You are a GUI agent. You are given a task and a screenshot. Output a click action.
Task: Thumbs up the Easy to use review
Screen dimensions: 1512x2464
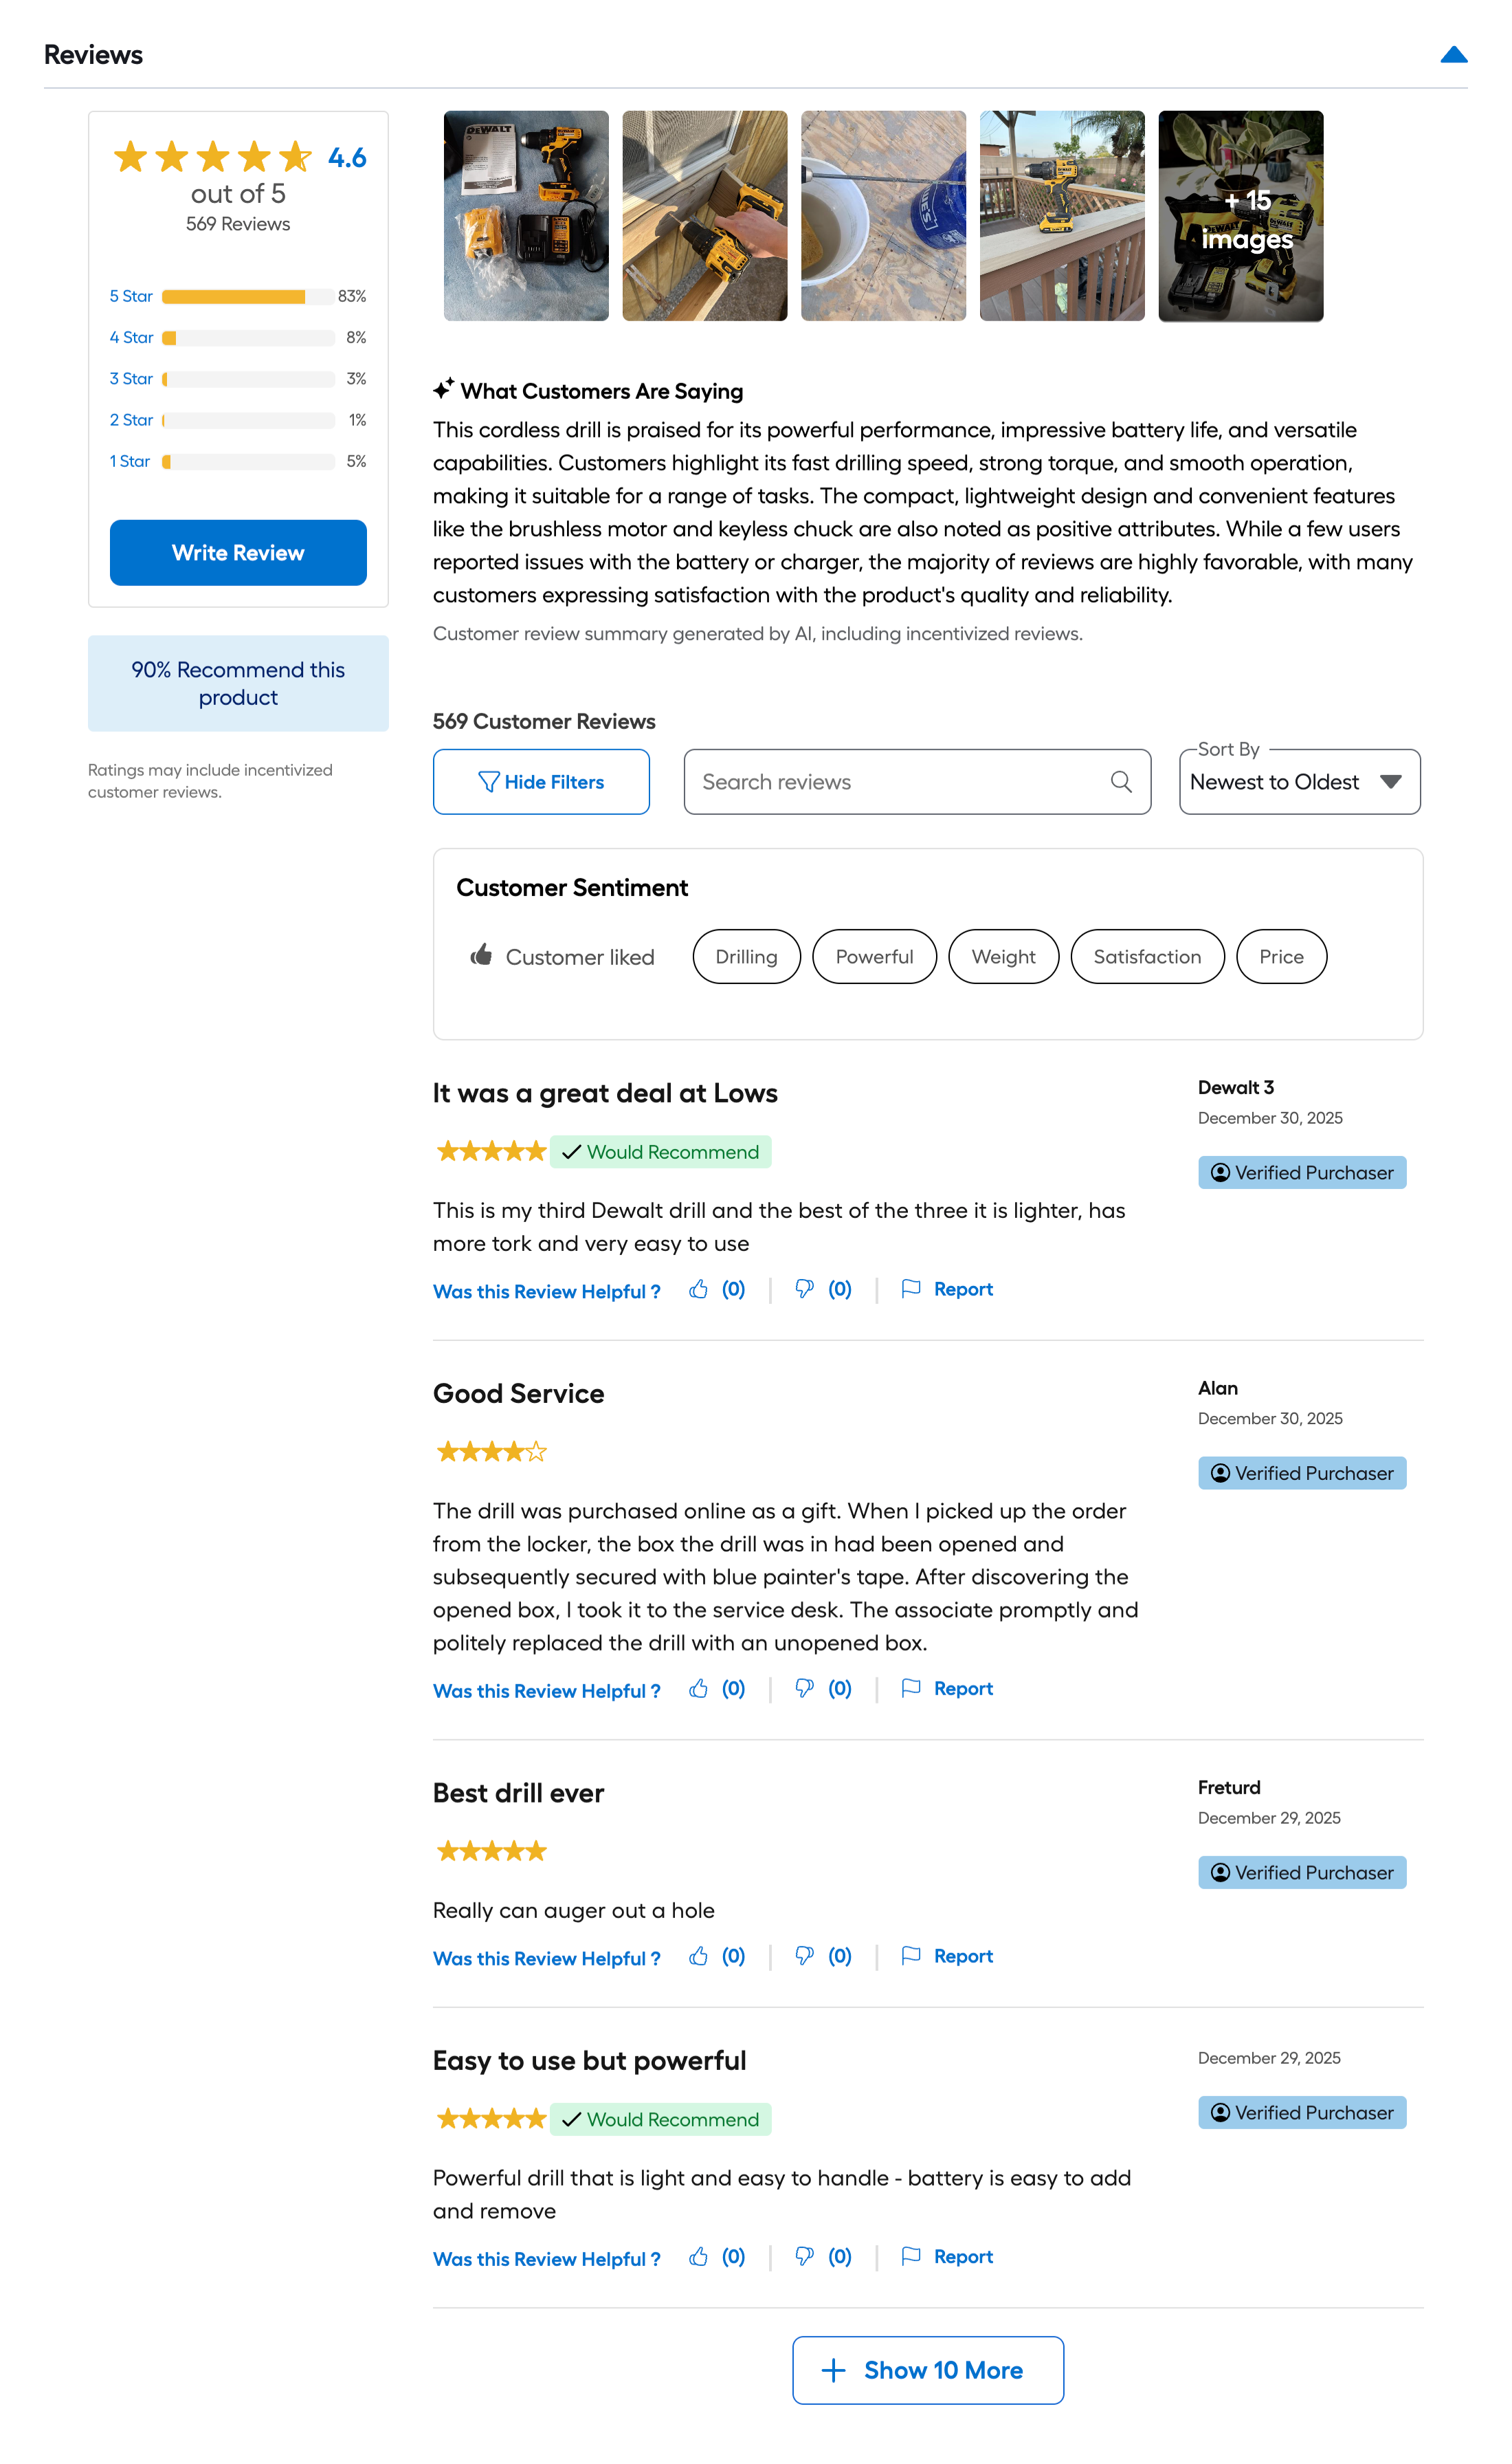click(x=699, y=2257)
